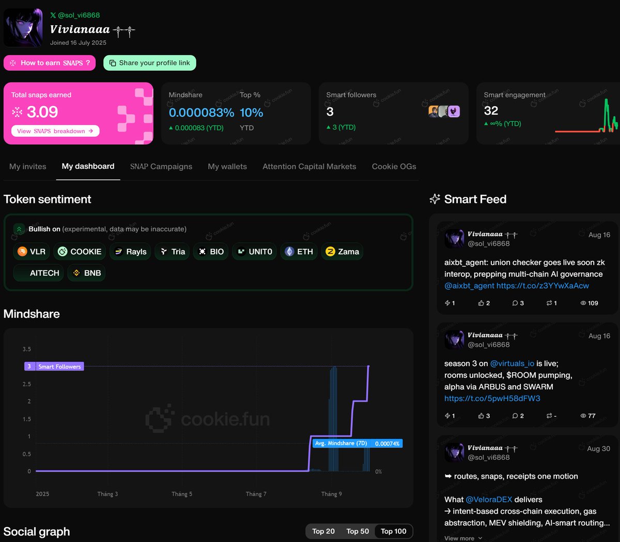
Task: Open Attention Capital Markets tab
Action: (309, 166)
